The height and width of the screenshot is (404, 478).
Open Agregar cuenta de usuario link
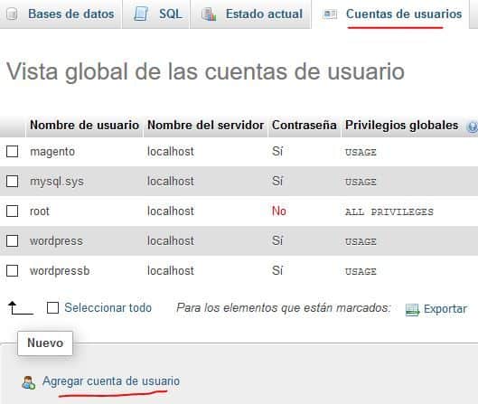(111, 381)
